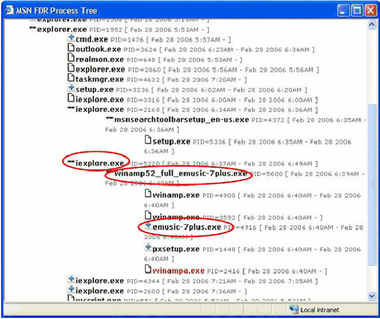Viewport: 380px width, 319px height.
Task: Click the setup.exe PID=5336 file icon
Action: click(148, 141)
